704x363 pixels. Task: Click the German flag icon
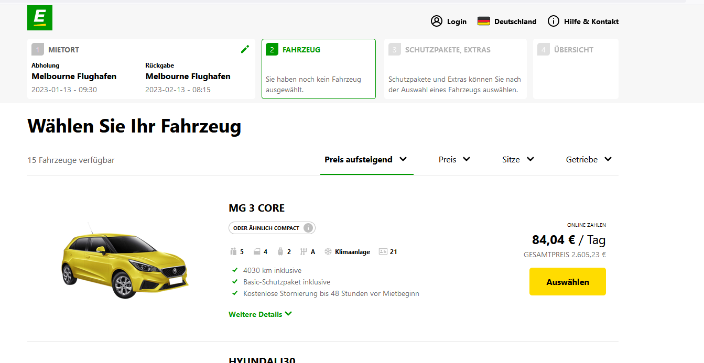pos(483,21)
